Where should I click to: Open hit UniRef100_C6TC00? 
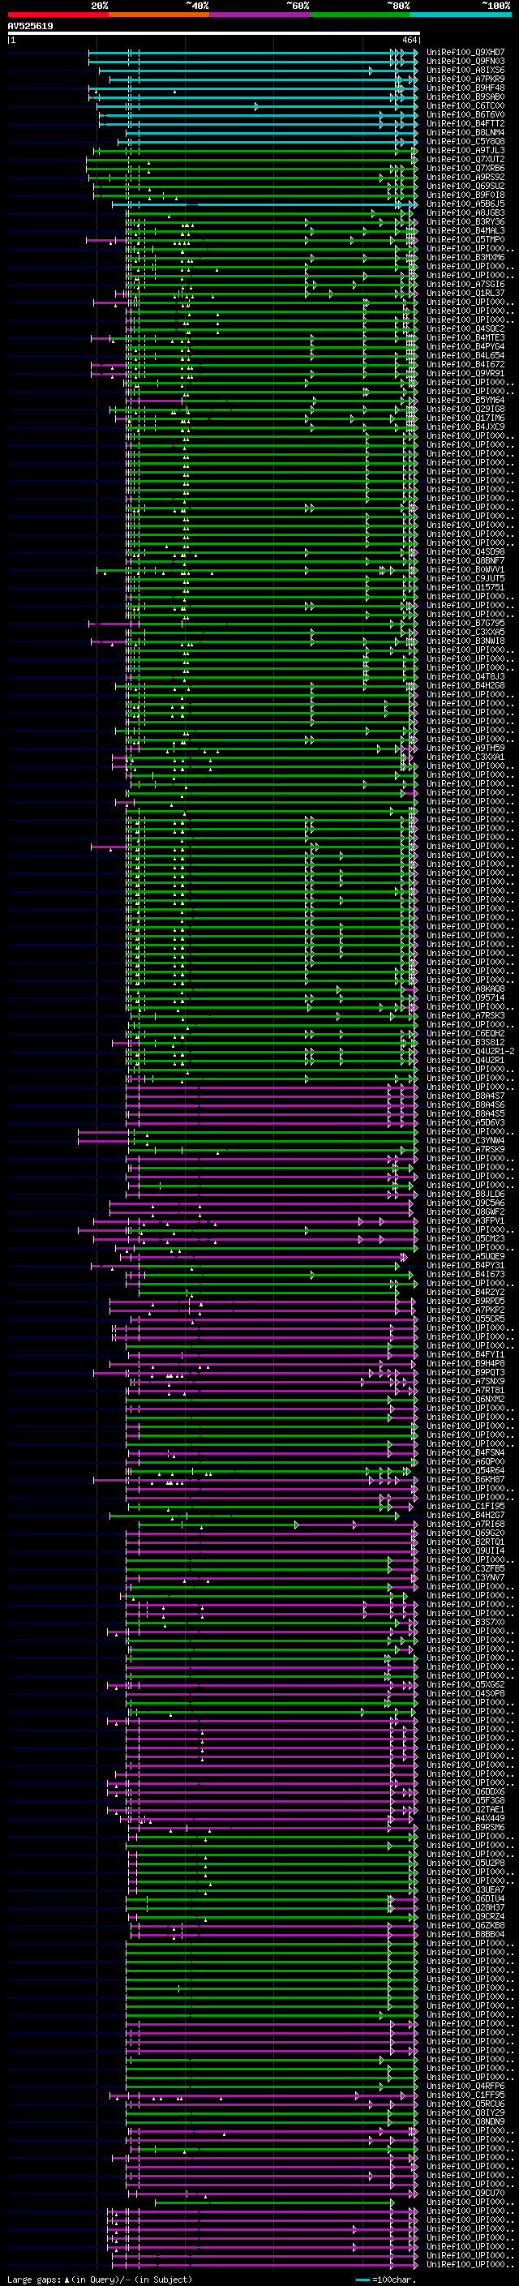point(465,105)
